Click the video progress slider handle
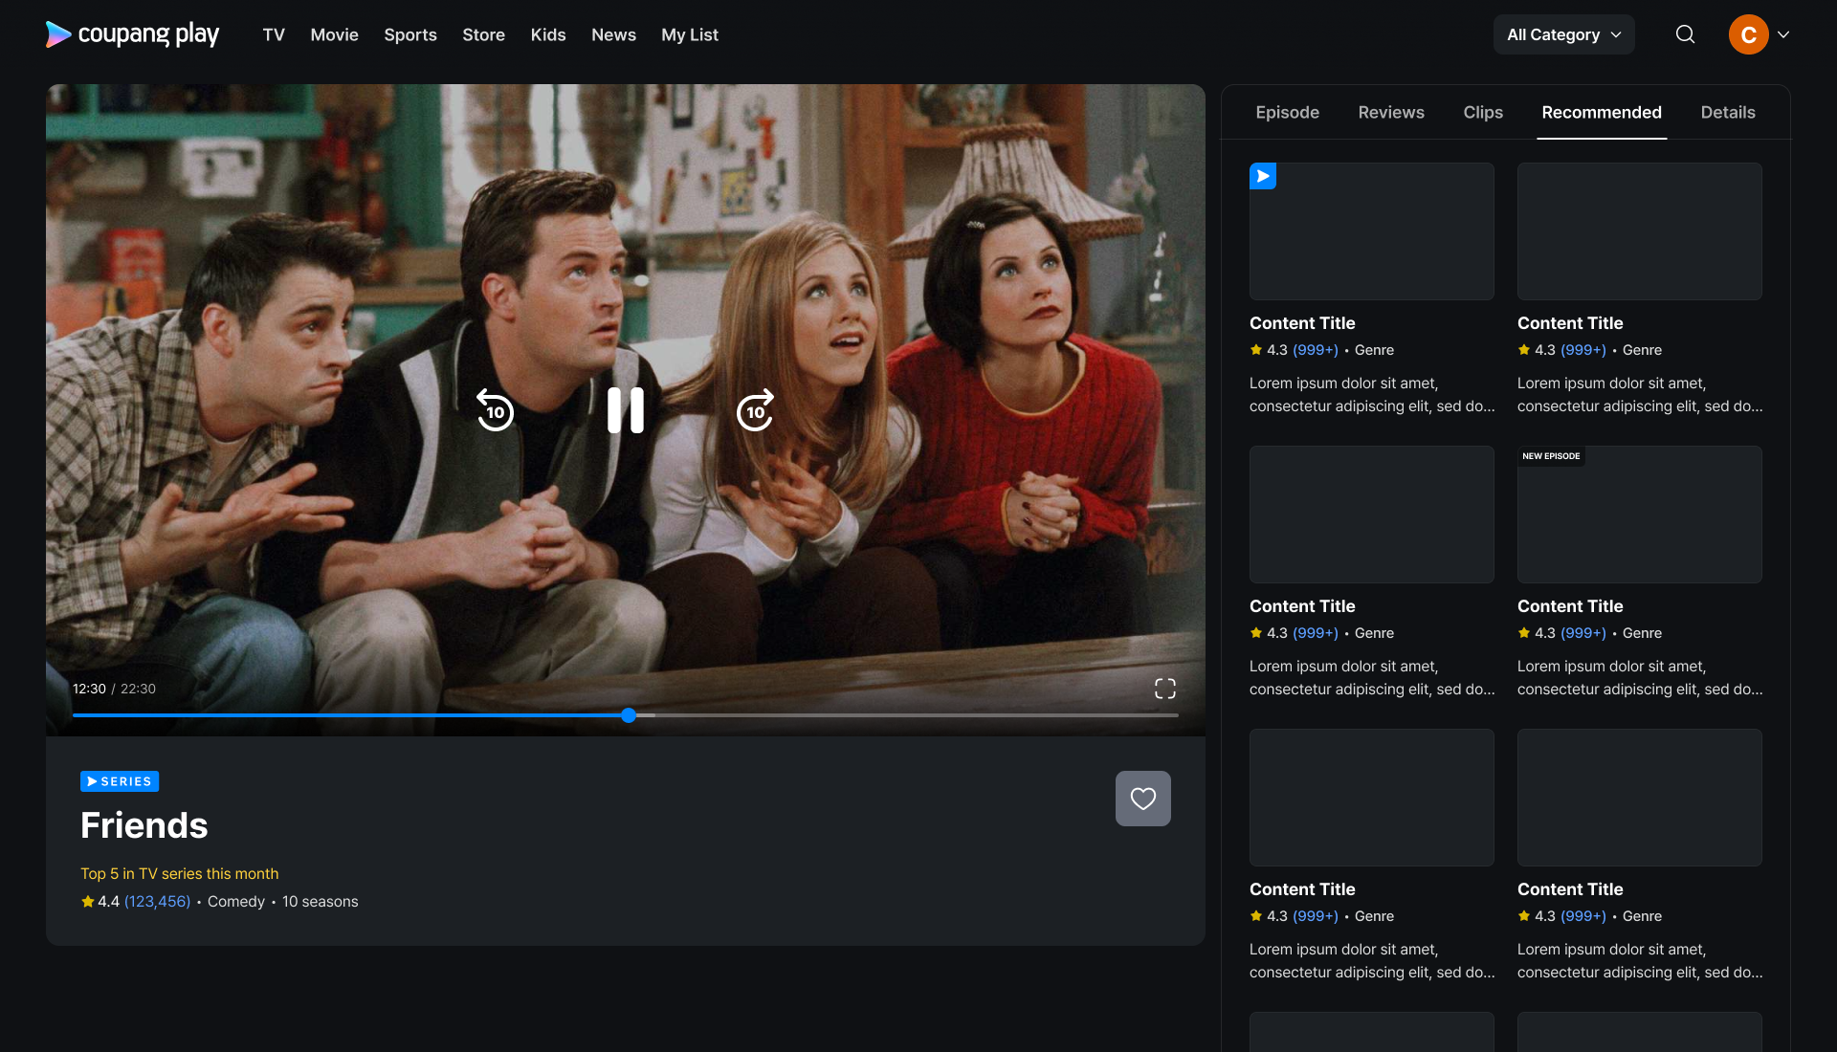 tap(629, 715)
